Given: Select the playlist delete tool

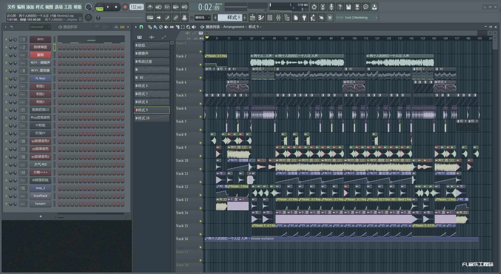Looking at the screenshot, I should point(161,27).
